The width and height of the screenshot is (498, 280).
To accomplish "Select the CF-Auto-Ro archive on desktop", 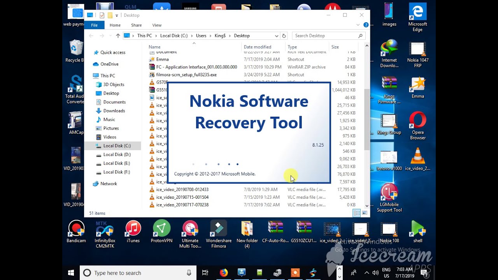I will click(x=275, y=232).
